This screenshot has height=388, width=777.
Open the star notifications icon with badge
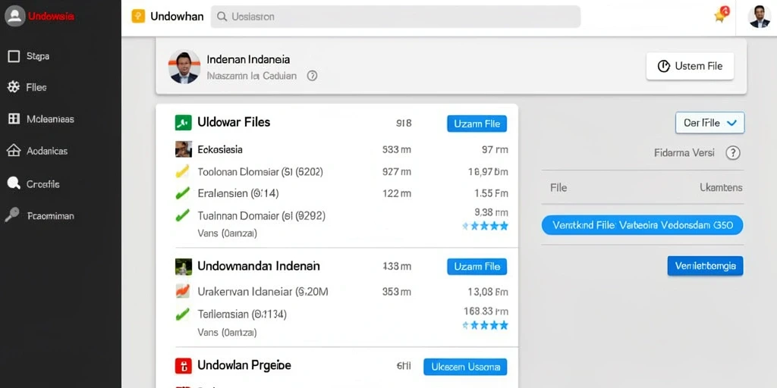click(x=722, y=14)
